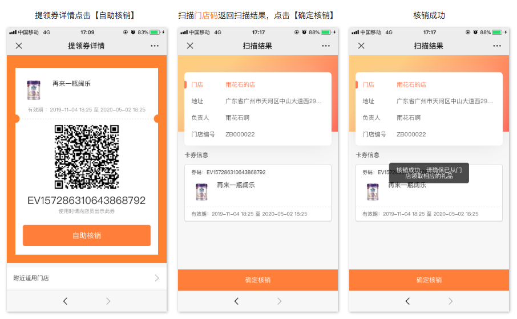Go forward arrow in right phone screen
The image size is (517, 319).
click(450, 301)
